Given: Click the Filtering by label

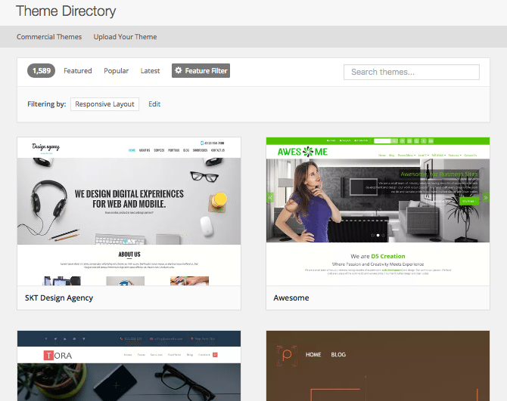Looking at the screenshot, I should 47,104.
